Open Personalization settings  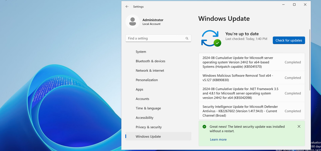pos(158,80)
